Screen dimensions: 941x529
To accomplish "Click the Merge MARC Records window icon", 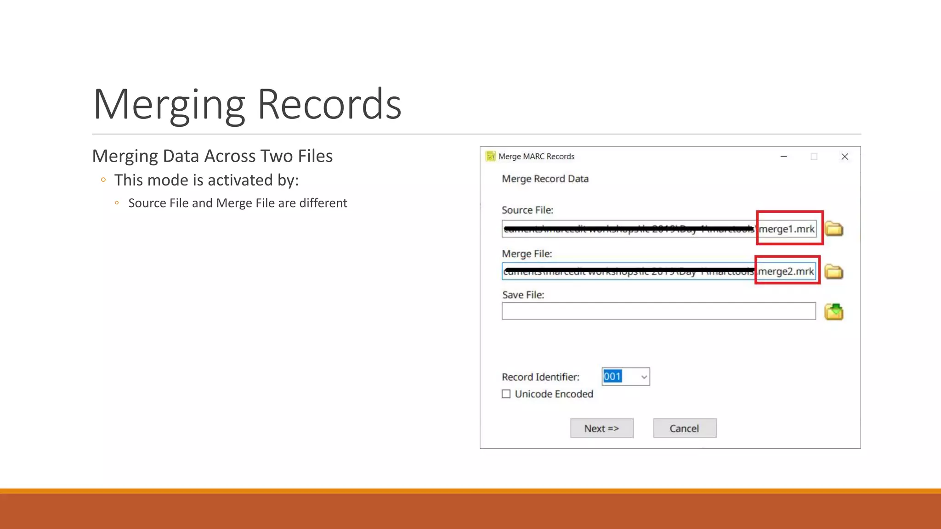I will click(x=491, y=156).
